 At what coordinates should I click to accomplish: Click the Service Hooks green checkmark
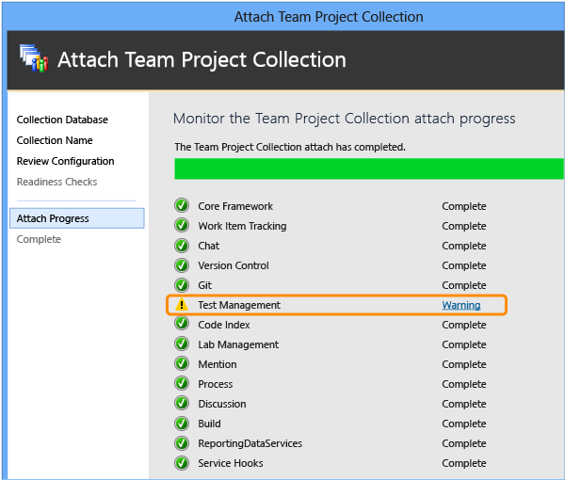(x=182, y=463)
